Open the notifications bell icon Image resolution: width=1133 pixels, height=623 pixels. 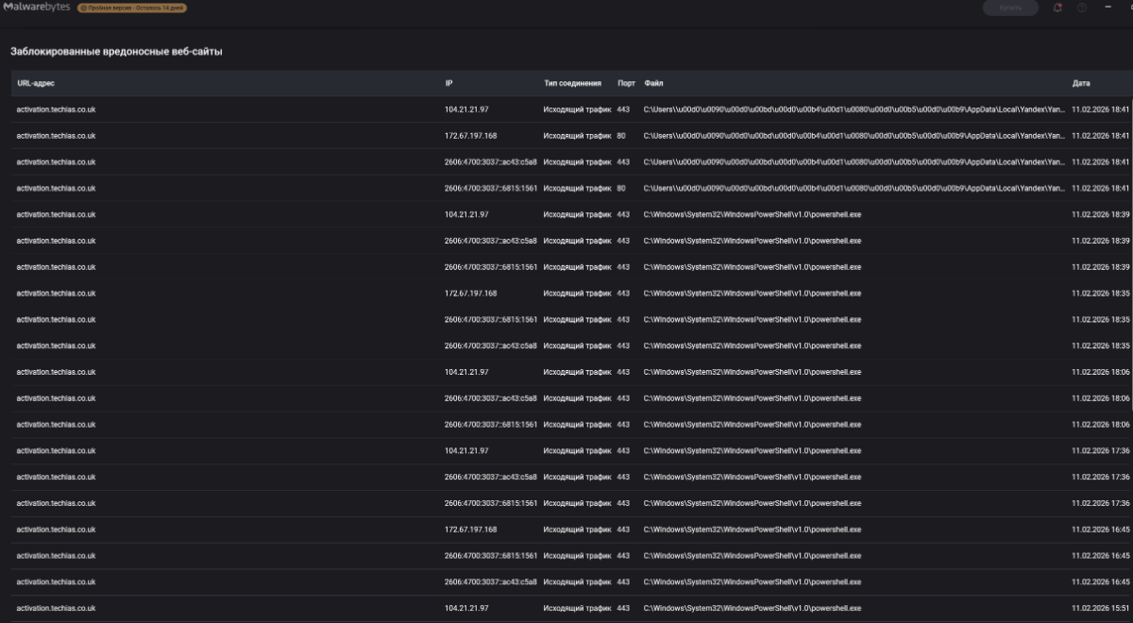pos(1057,8)
